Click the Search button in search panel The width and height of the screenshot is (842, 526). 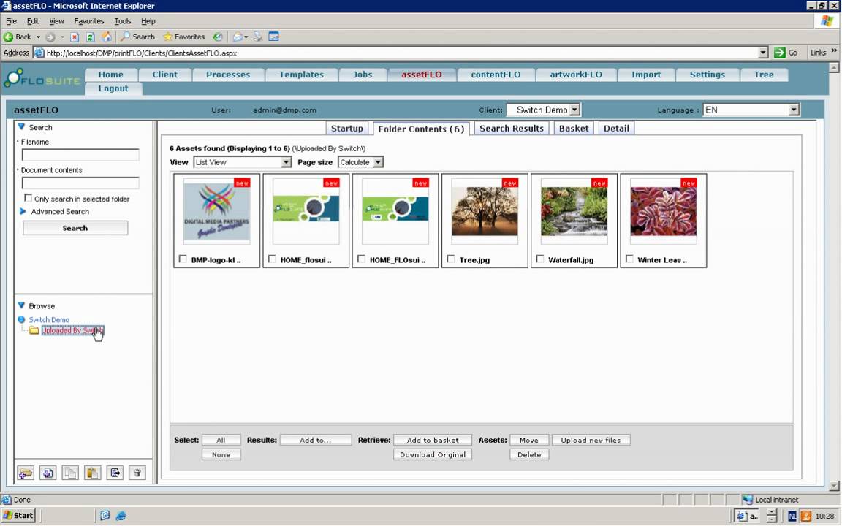(x=75, y=228)
